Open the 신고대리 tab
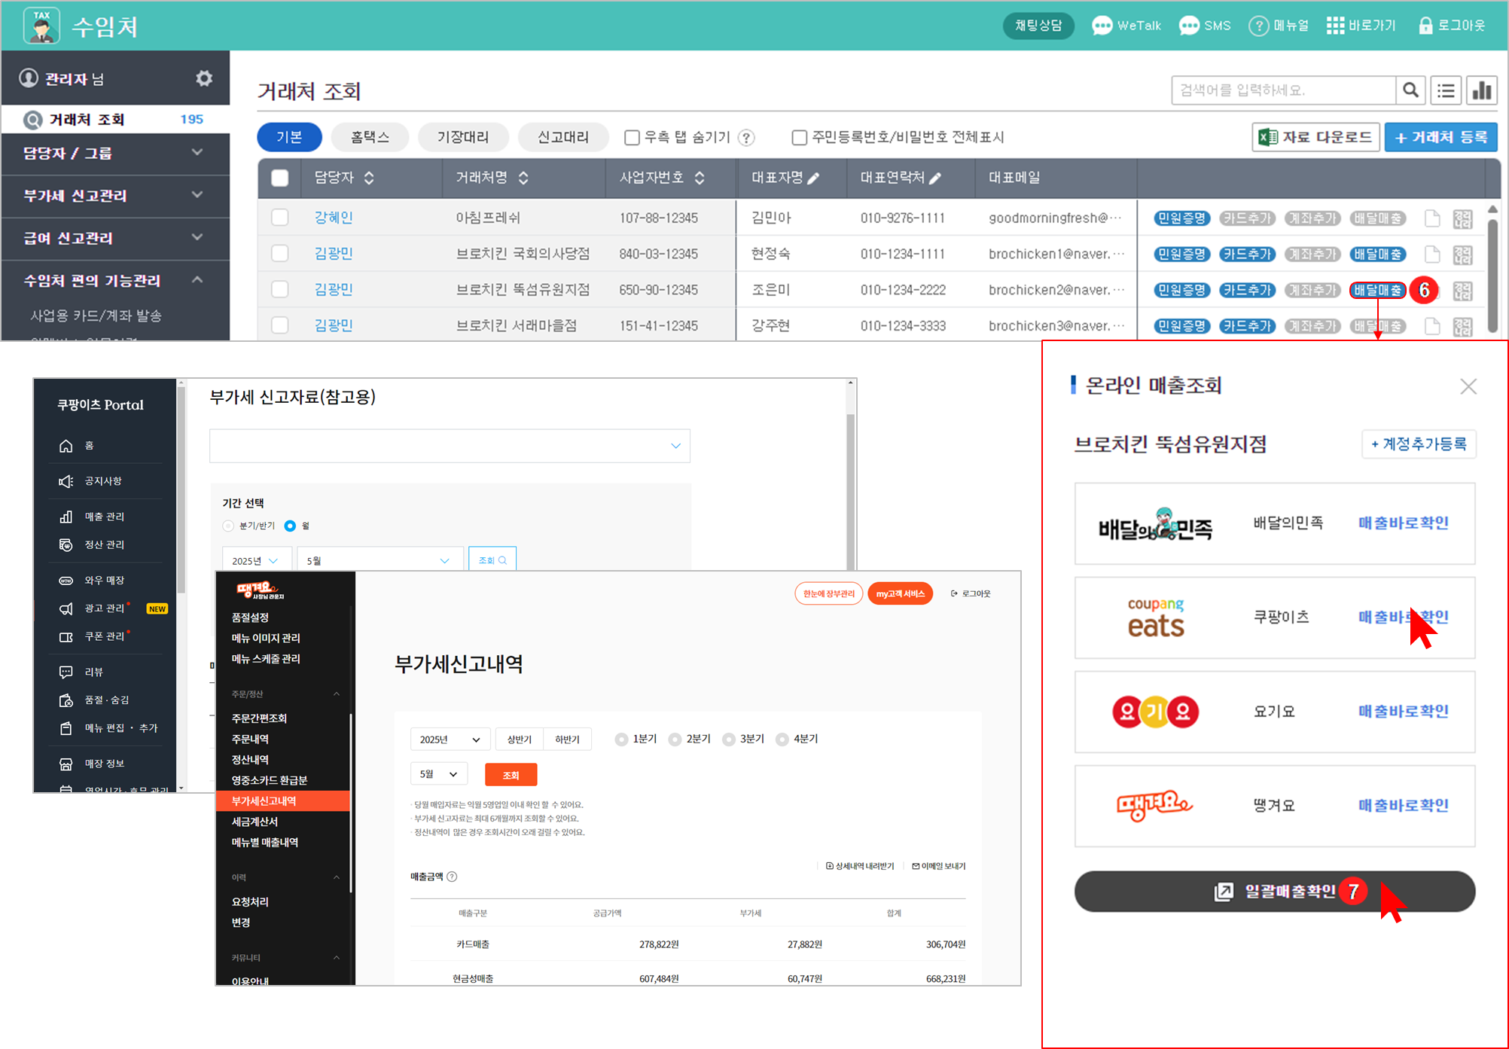This screenshot has height=1049, width=1509. pos(562,137)
